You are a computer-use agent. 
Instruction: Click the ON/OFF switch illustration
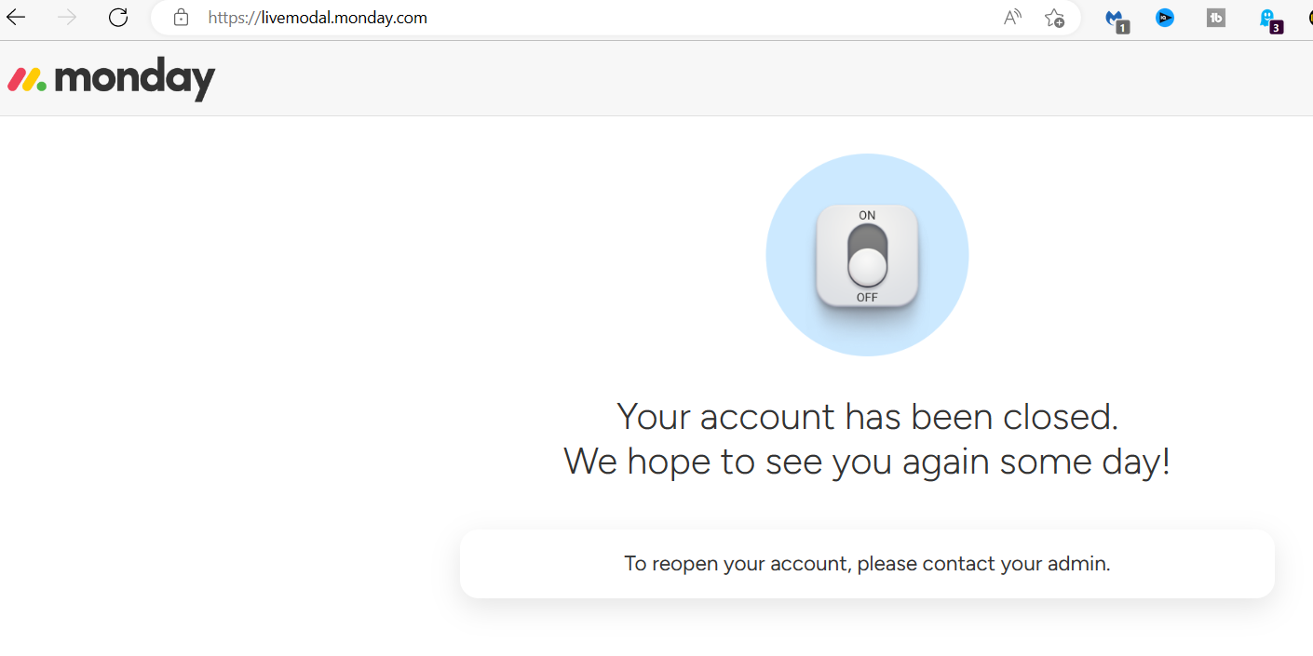867,256
